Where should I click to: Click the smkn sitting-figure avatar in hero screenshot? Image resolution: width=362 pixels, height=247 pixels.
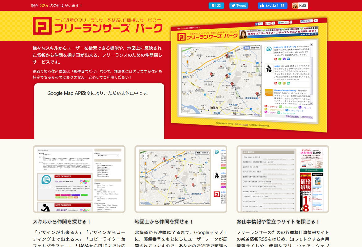point(268,69)
